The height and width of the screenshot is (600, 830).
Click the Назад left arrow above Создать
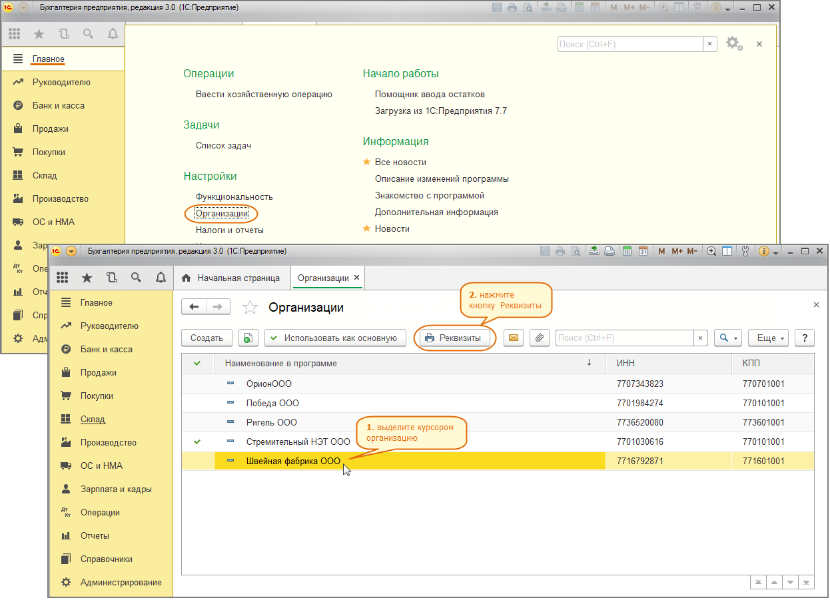click(195, 306)
